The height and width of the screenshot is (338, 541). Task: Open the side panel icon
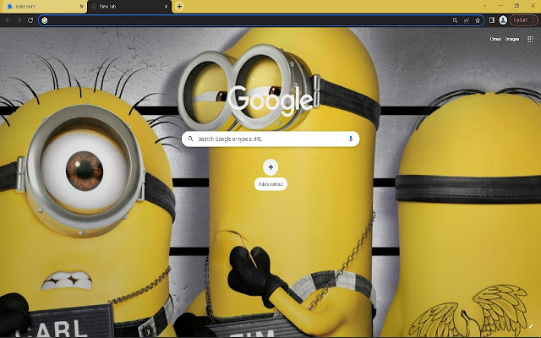(x=492, y=20)
